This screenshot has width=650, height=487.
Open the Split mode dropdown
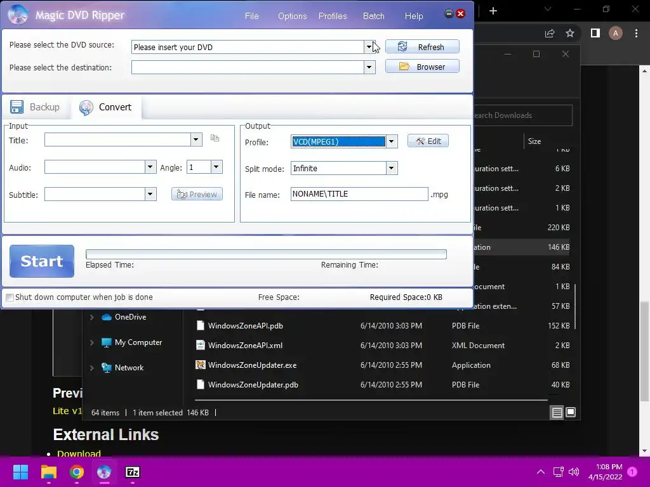point(391,168)
